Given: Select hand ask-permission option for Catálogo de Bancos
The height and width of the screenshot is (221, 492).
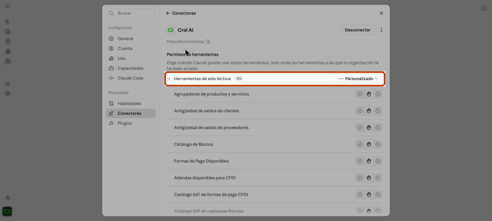Looking at the screenshot, I should point(369,144).
